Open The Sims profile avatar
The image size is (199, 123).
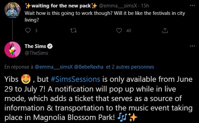click(13, 50)
